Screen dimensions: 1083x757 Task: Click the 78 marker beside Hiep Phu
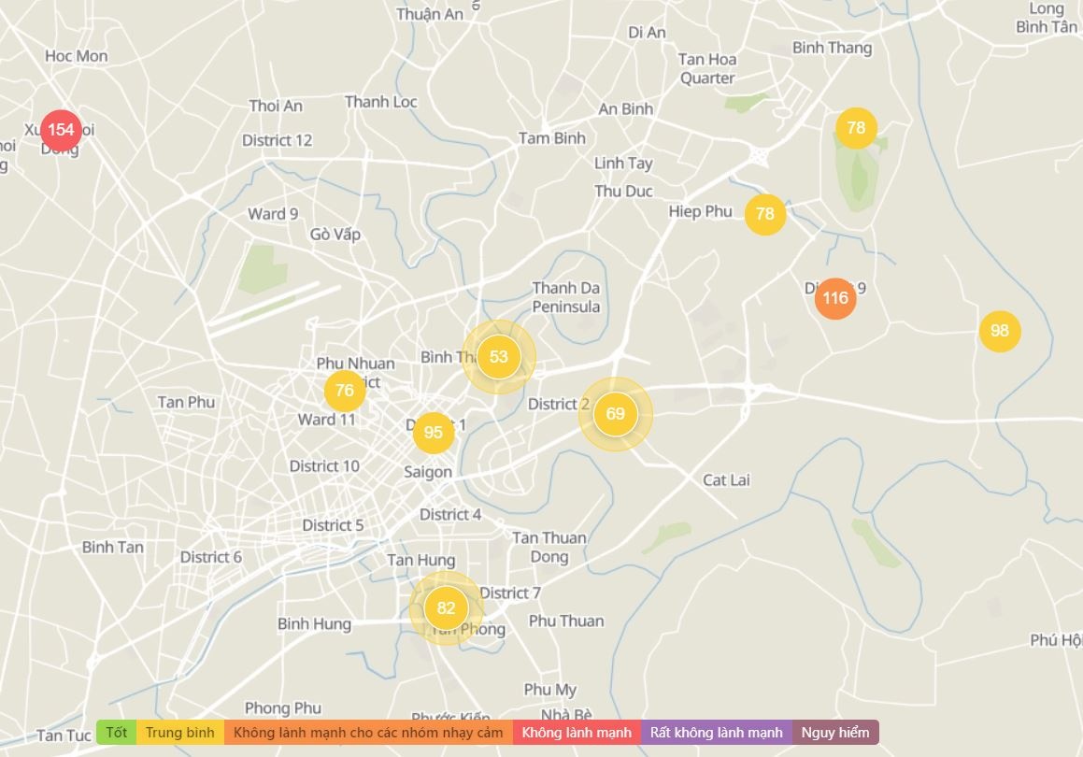[x=764, y=214]
